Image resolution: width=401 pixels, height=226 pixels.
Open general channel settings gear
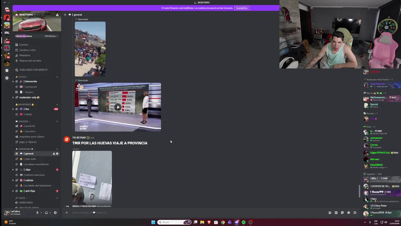pyautogui.click(x=57, y=153)
